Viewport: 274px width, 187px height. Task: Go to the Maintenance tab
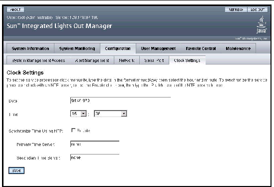click(x=238, y=48)
